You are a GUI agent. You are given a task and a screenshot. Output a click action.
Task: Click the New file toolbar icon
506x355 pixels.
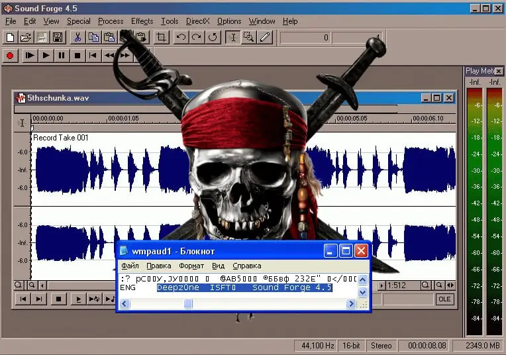[11, 38]
